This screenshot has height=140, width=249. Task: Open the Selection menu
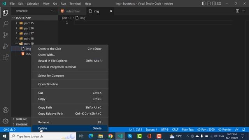33,3
